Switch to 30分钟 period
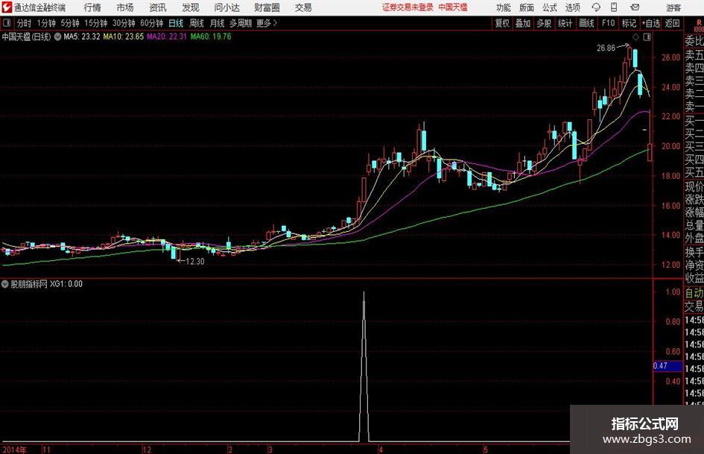 [124, 23]
